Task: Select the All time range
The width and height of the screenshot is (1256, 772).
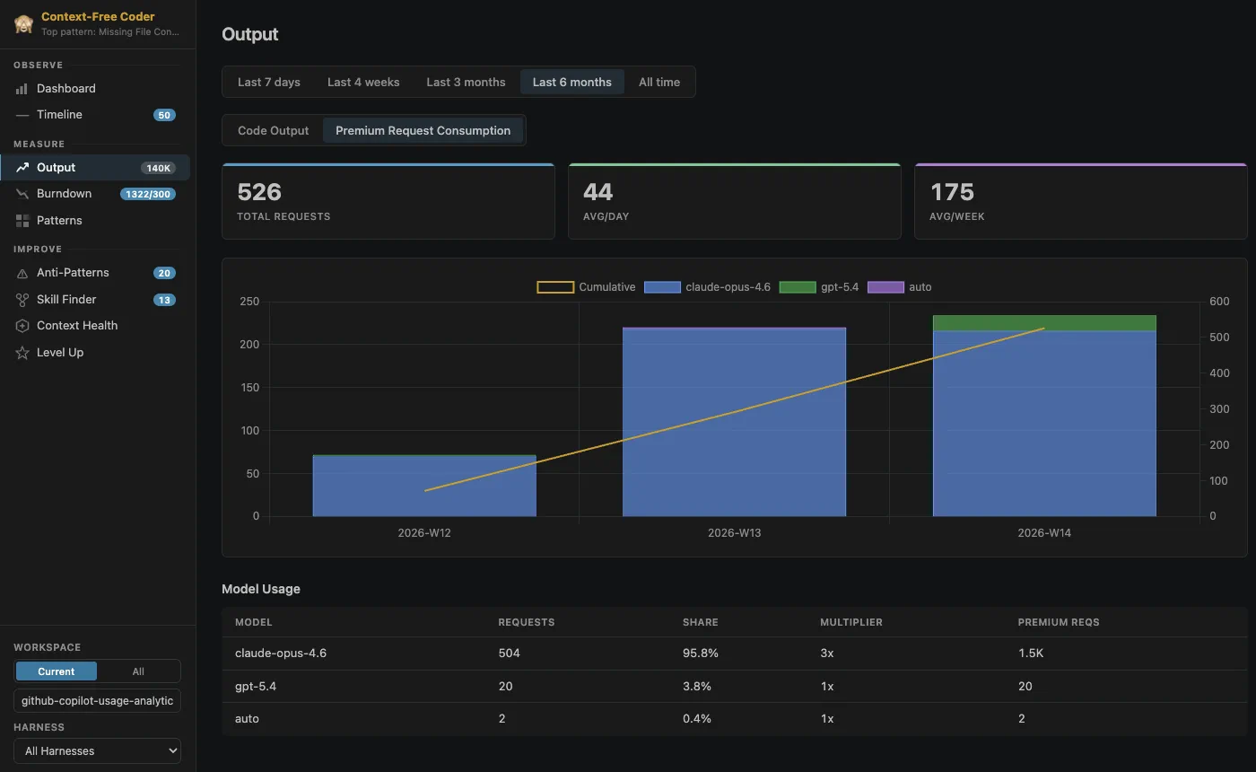Action: 659,82
